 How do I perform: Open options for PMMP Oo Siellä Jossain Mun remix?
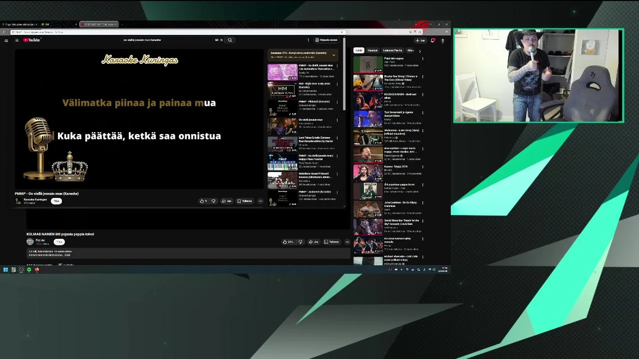(x=337, y=66)
